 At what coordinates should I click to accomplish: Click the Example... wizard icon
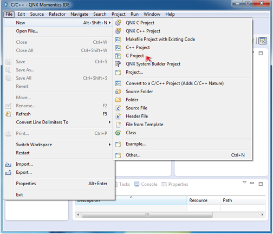[118, 144]
